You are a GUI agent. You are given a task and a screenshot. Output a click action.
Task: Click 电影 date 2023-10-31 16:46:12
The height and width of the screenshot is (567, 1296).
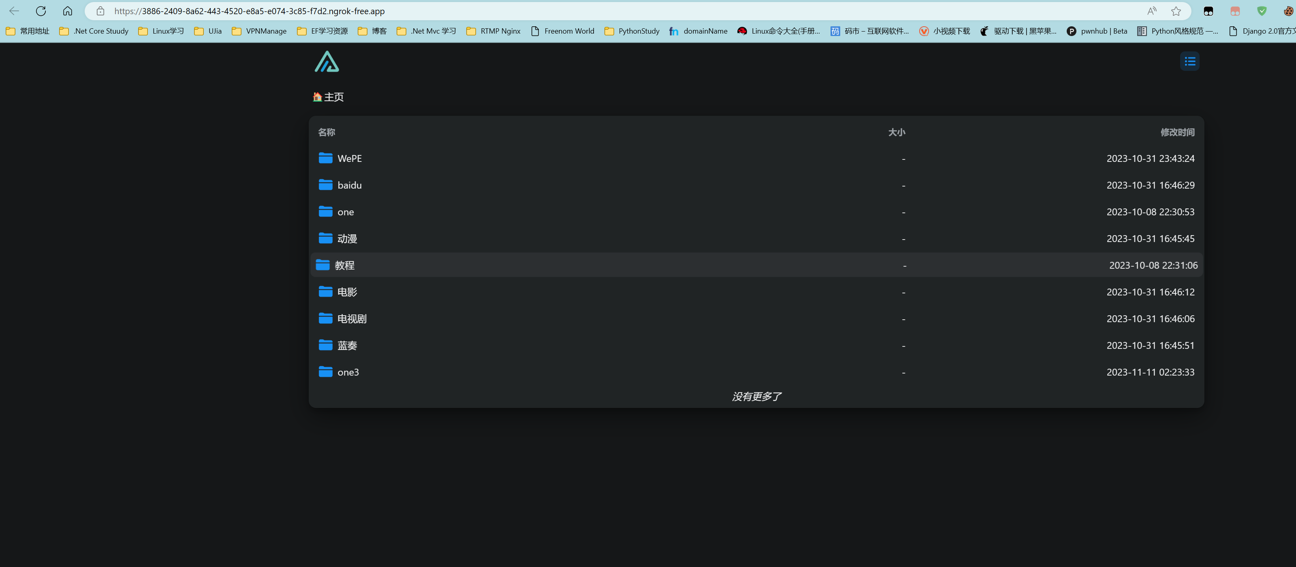click(1150, 291)
